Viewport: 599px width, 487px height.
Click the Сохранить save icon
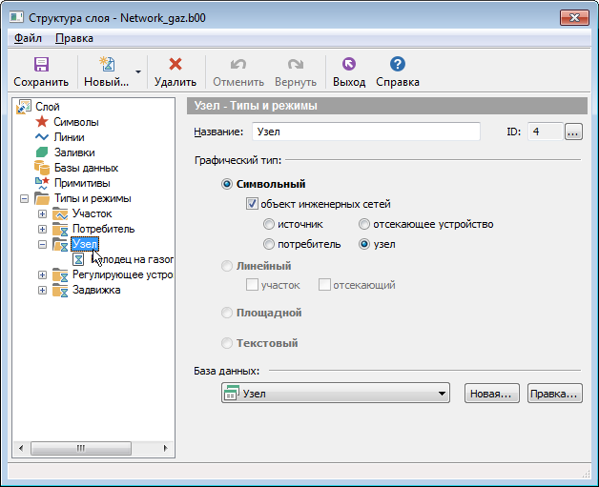(41, 65)
